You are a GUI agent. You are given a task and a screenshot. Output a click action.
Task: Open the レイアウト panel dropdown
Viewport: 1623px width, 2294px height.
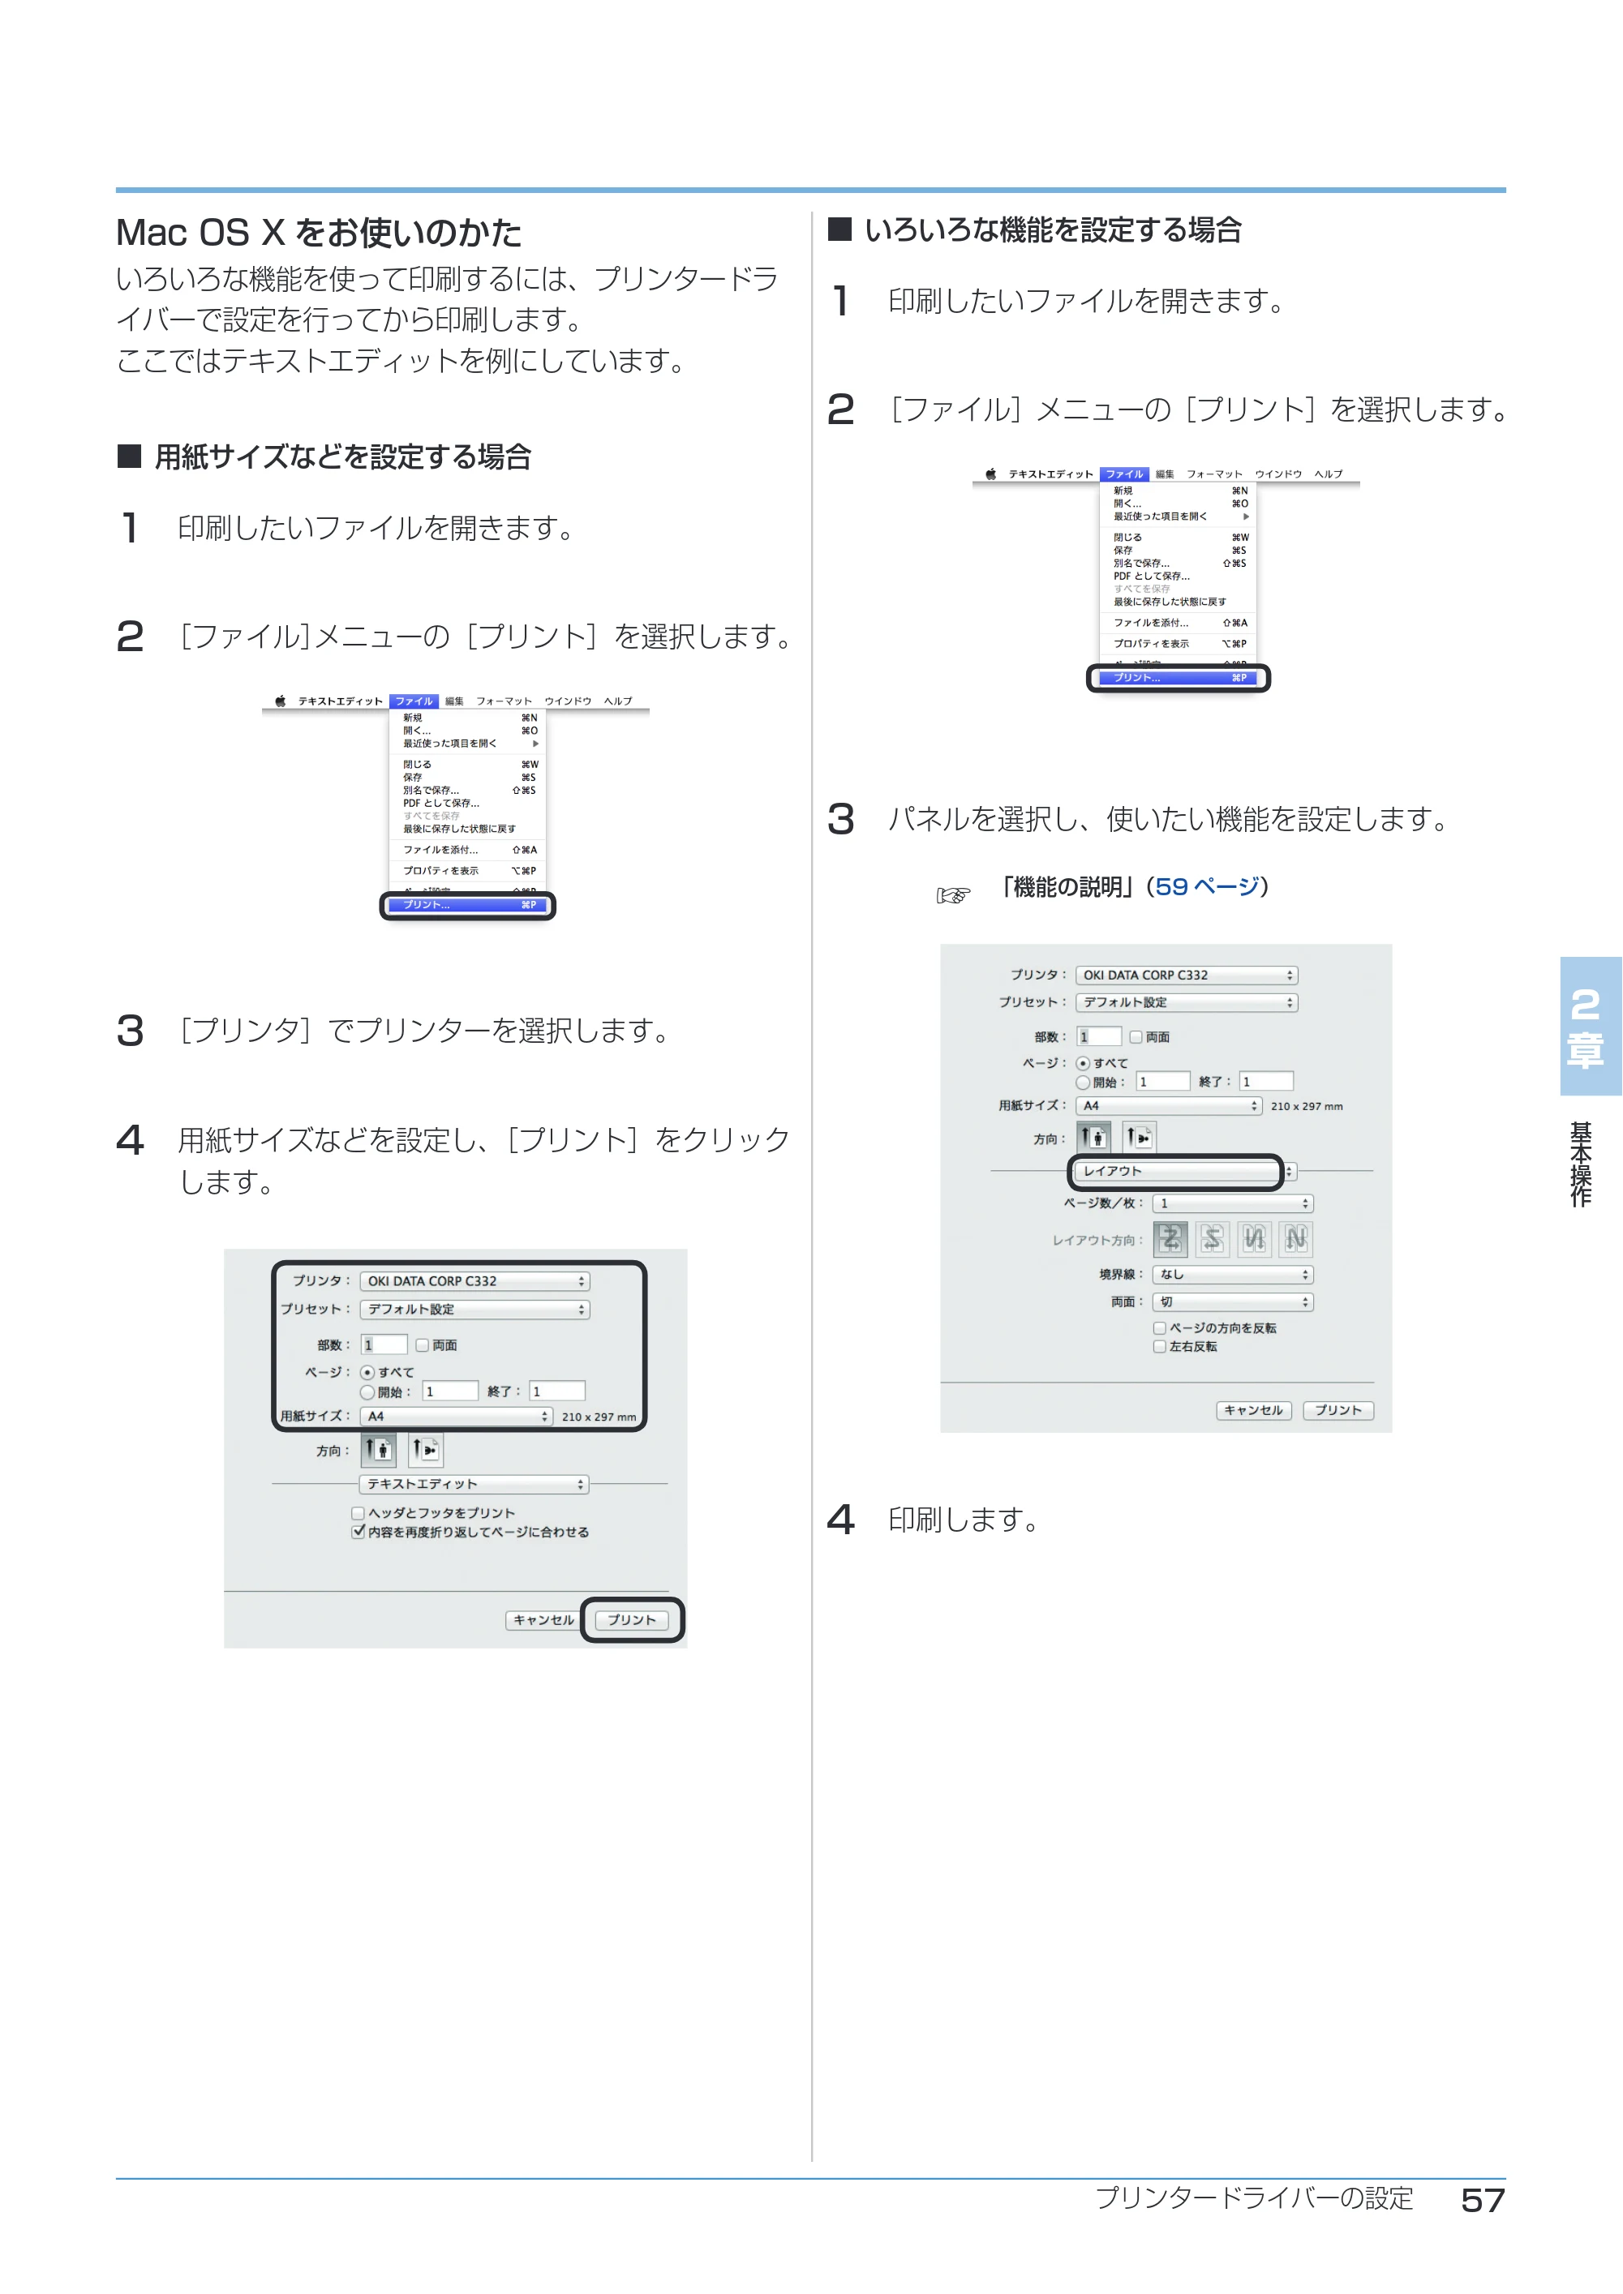pyautogui.click(x=1185, y=1171)
